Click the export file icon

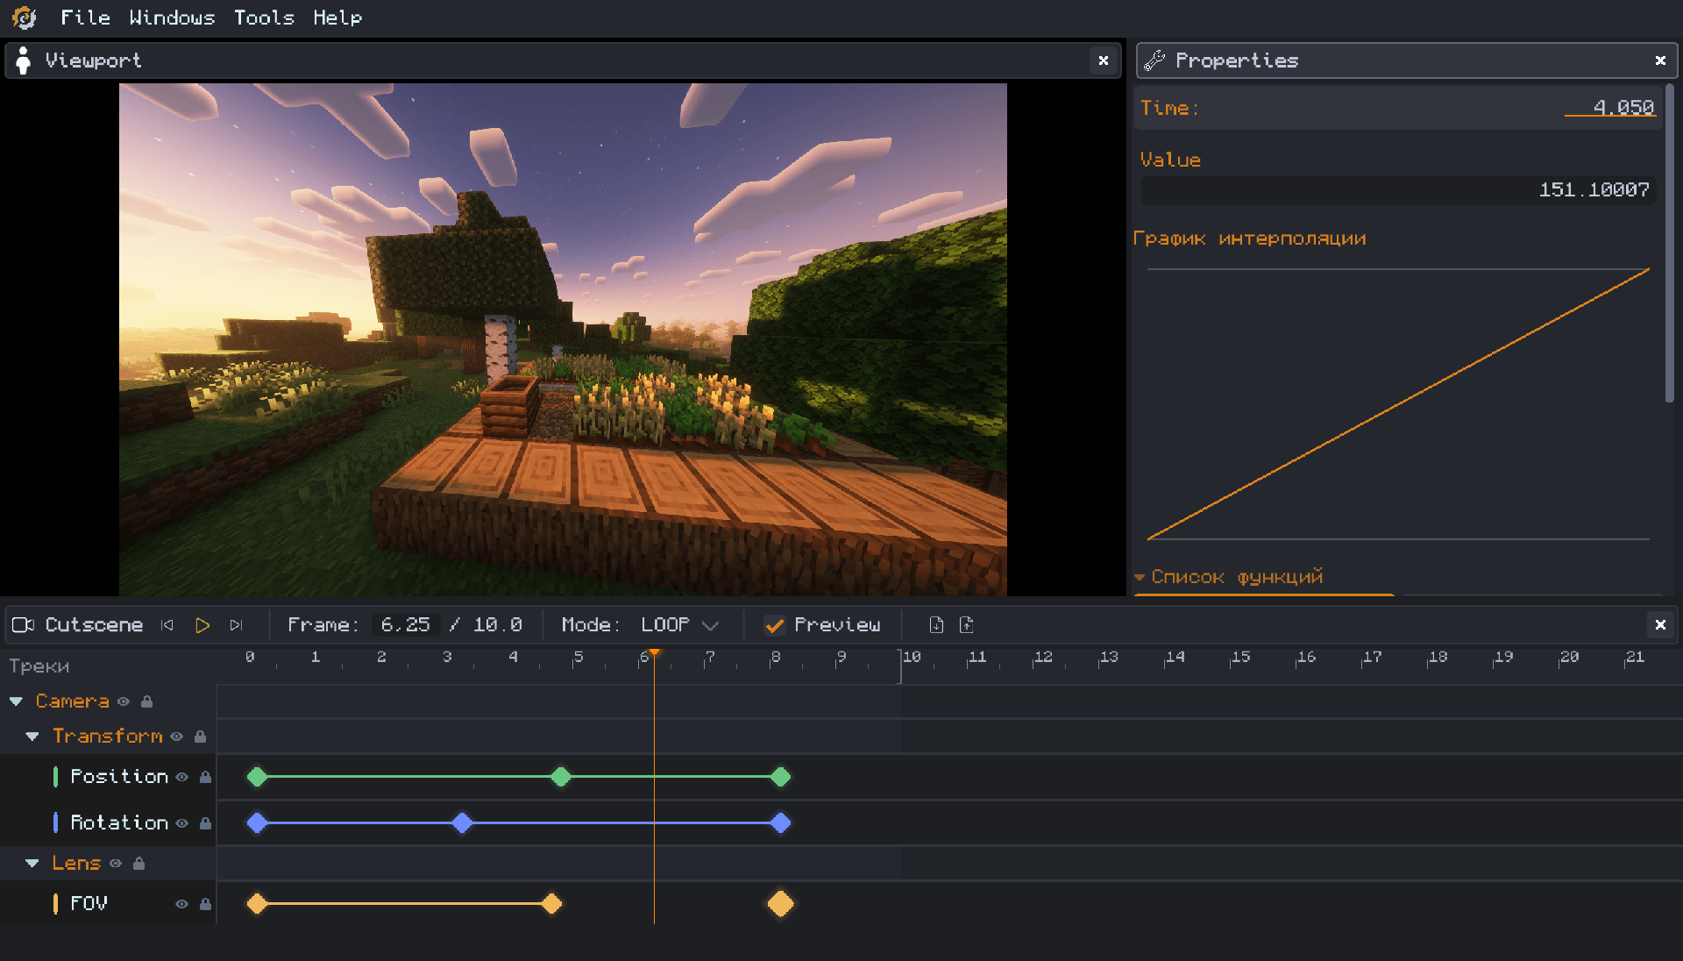967,624
